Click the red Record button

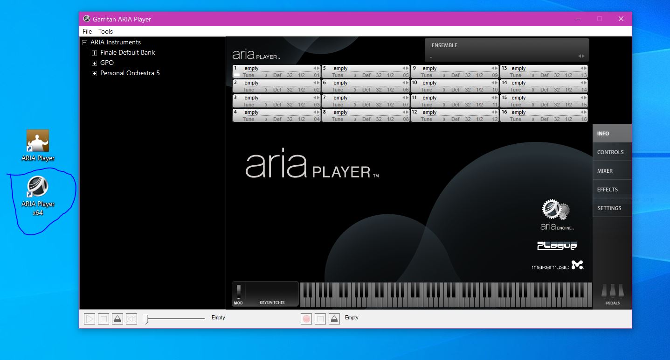(306, 319)
